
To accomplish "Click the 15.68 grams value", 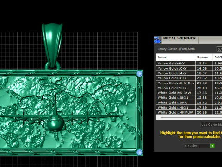I will click(202, 98).
